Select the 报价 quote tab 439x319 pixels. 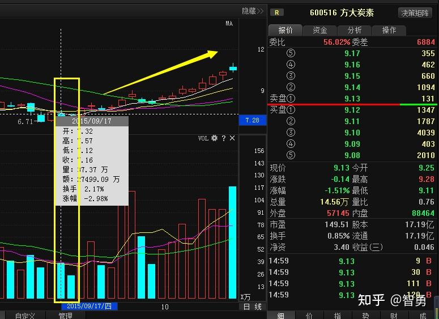coord(285,30)
